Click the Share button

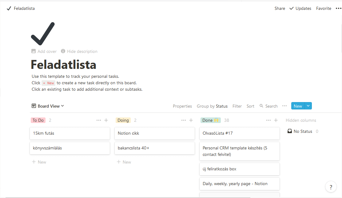(280, 9)
